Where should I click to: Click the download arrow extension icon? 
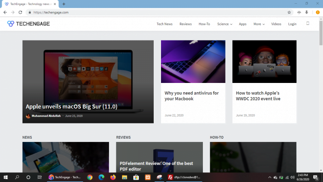[306, 12]
